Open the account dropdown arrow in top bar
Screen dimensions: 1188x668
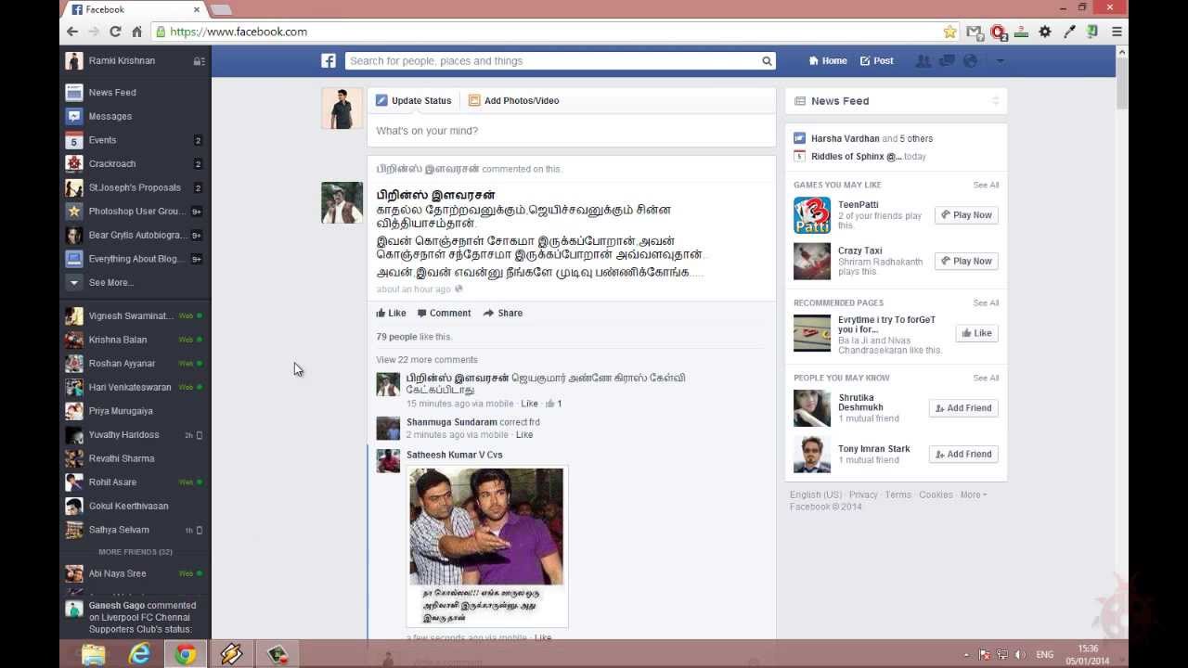click(1000, 60)
